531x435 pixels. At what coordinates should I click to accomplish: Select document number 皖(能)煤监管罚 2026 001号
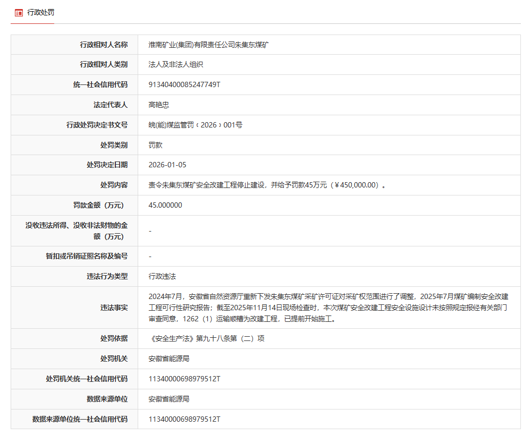click(x=195, y=125)
